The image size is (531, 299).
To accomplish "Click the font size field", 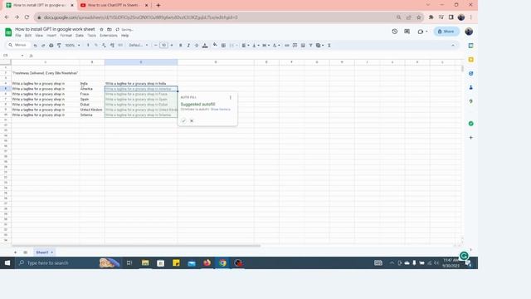I will 163,45.
